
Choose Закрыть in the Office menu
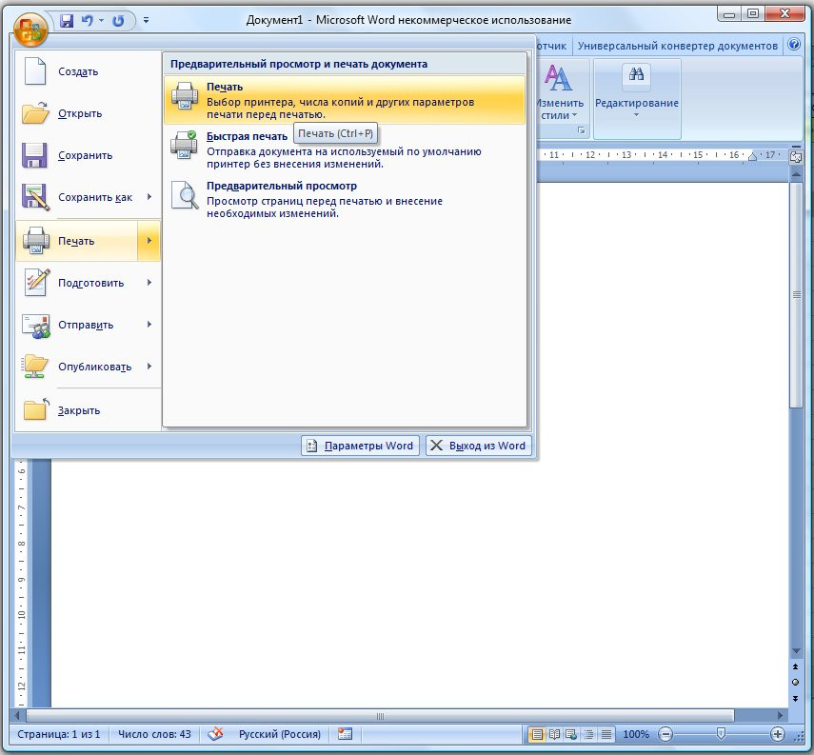point(88,410)
